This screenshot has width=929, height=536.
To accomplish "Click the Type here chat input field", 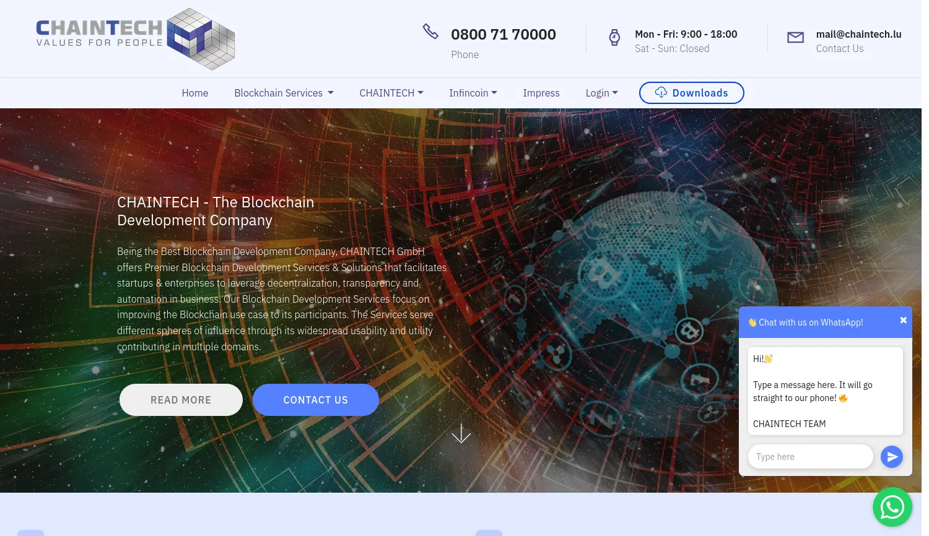I will point(810,457).
